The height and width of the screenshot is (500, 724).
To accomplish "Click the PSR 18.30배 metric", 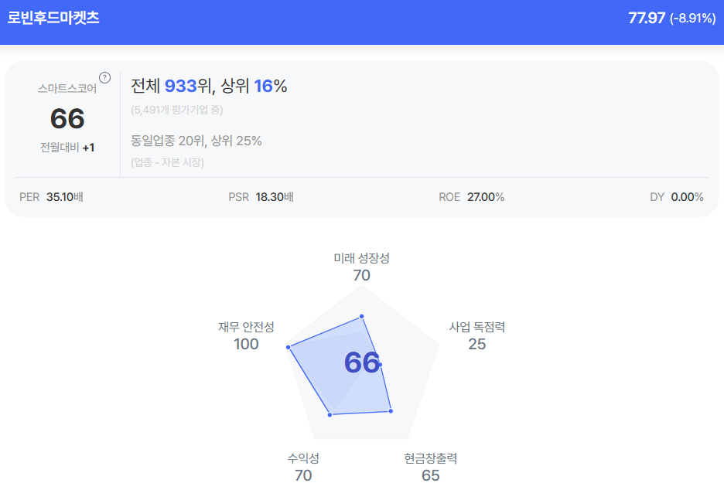I will coord(261,197).
